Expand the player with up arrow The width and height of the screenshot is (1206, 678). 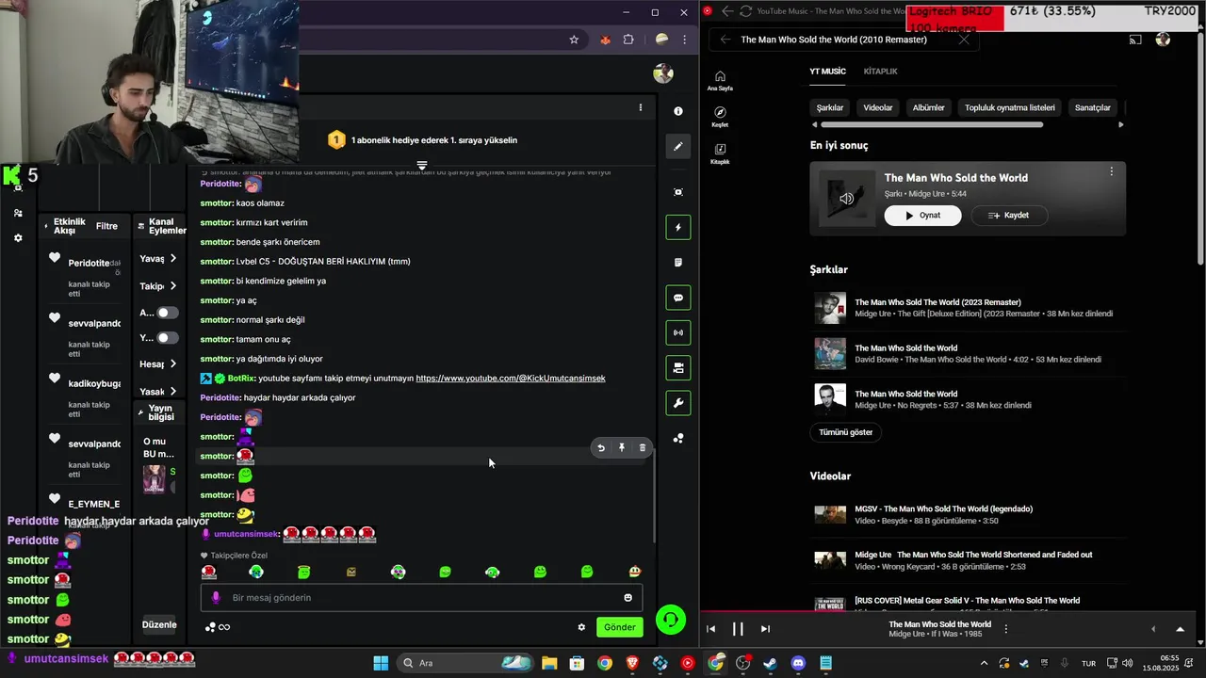click(x=1180, y=629)
